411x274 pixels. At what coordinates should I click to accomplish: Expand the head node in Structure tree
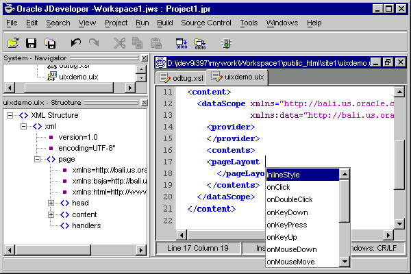click(51, 203)
